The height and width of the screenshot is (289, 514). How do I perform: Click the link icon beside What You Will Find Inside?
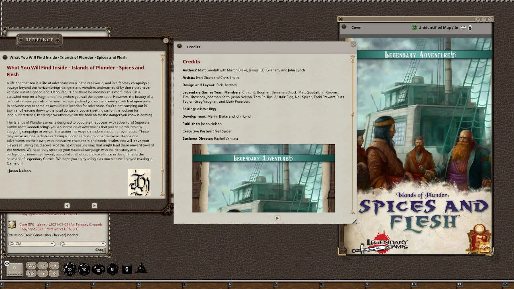tap(5, 57)
